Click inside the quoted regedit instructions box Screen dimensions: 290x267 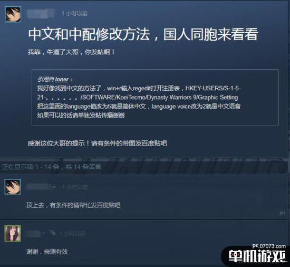[x=155, y=98]
